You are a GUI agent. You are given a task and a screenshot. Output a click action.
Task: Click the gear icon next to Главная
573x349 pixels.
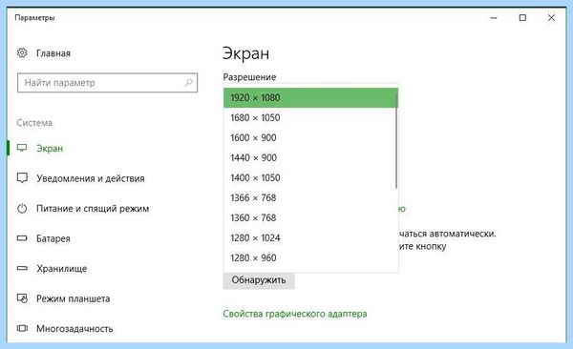click(22, 53)
